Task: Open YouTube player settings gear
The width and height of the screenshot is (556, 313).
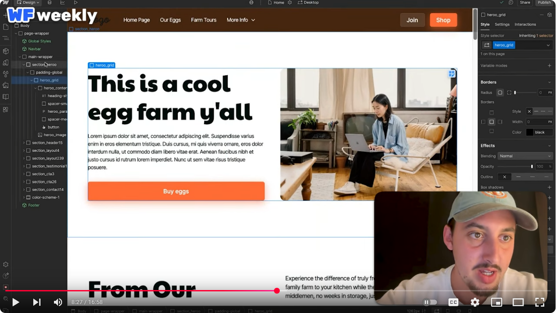Action: click(475, 302)
